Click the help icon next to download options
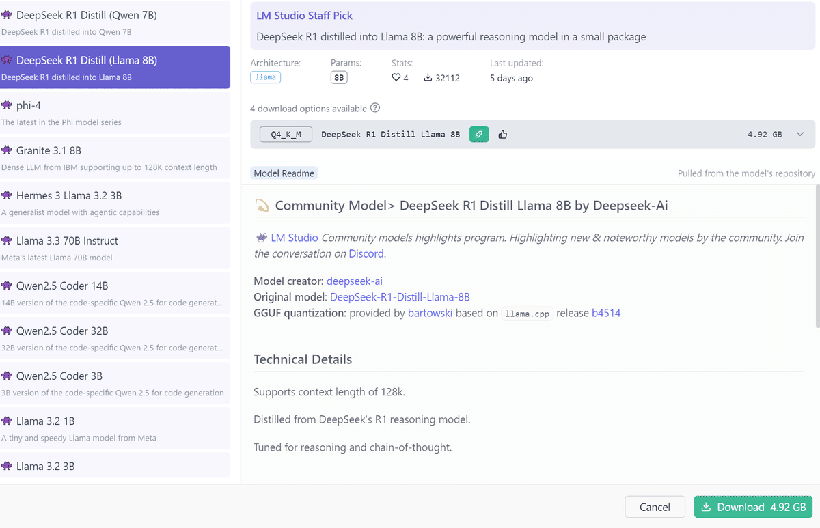The width and height of the screenshot is (820, 528). [x=375, y=108]
